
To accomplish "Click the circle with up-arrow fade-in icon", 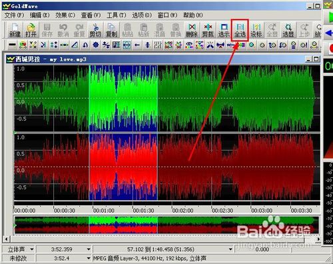I will (x=272, y=45).
